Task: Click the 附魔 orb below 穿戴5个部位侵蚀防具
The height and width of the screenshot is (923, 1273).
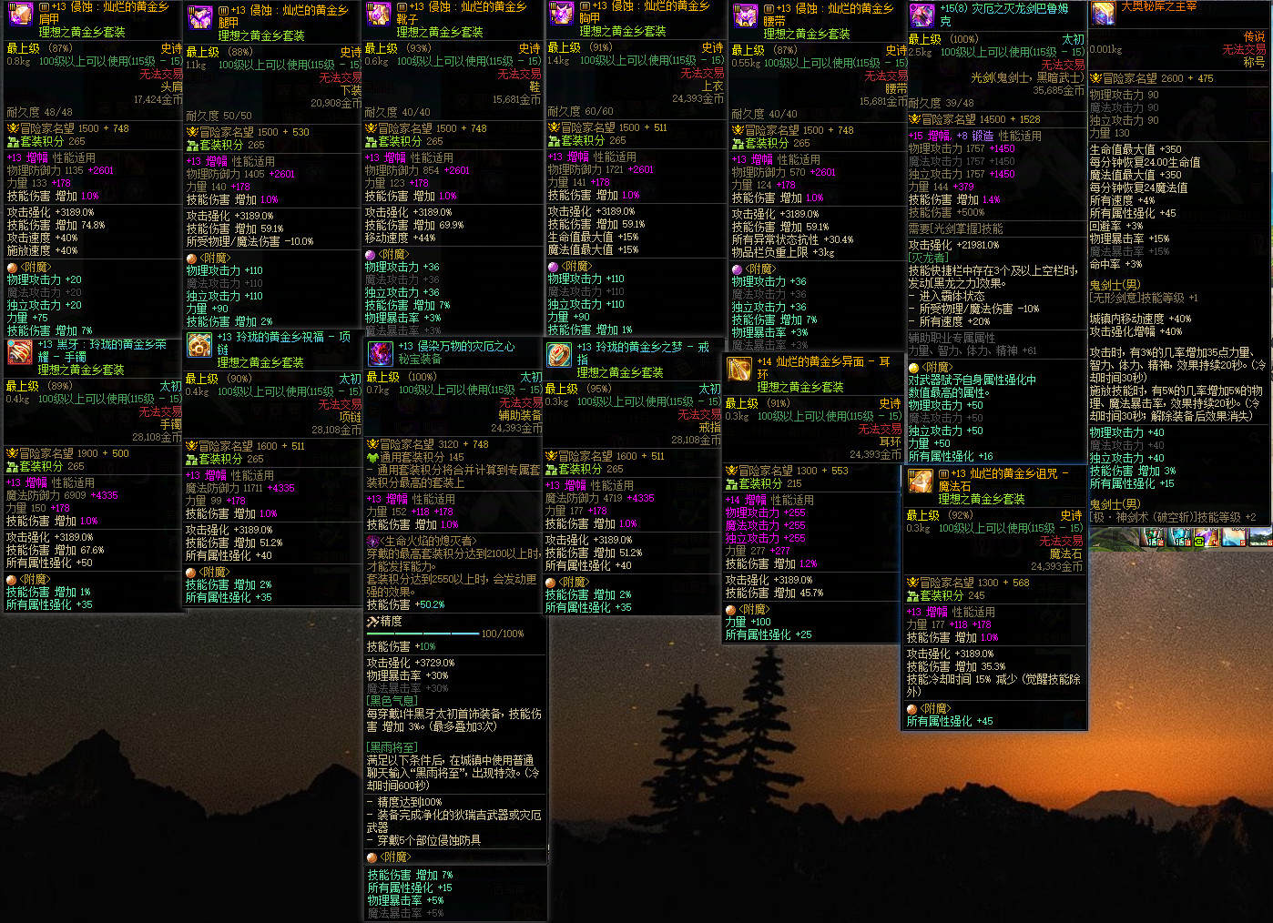Action: (372, 857)
